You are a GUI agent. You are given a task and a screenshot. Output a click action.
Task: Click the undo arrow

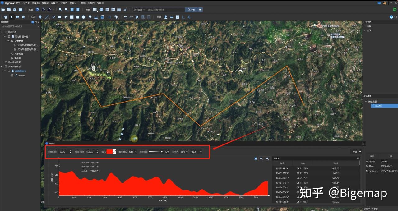coord(125,17)
